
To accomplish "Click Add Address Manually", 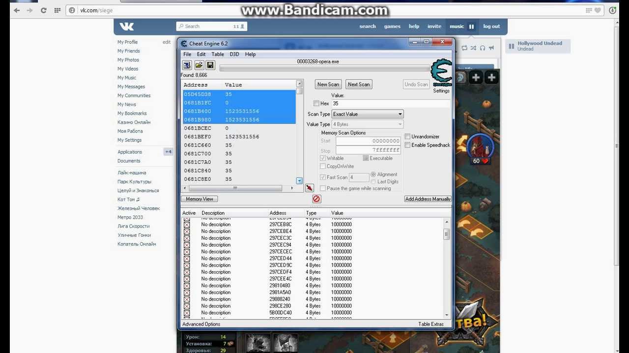I will [428, 199].
